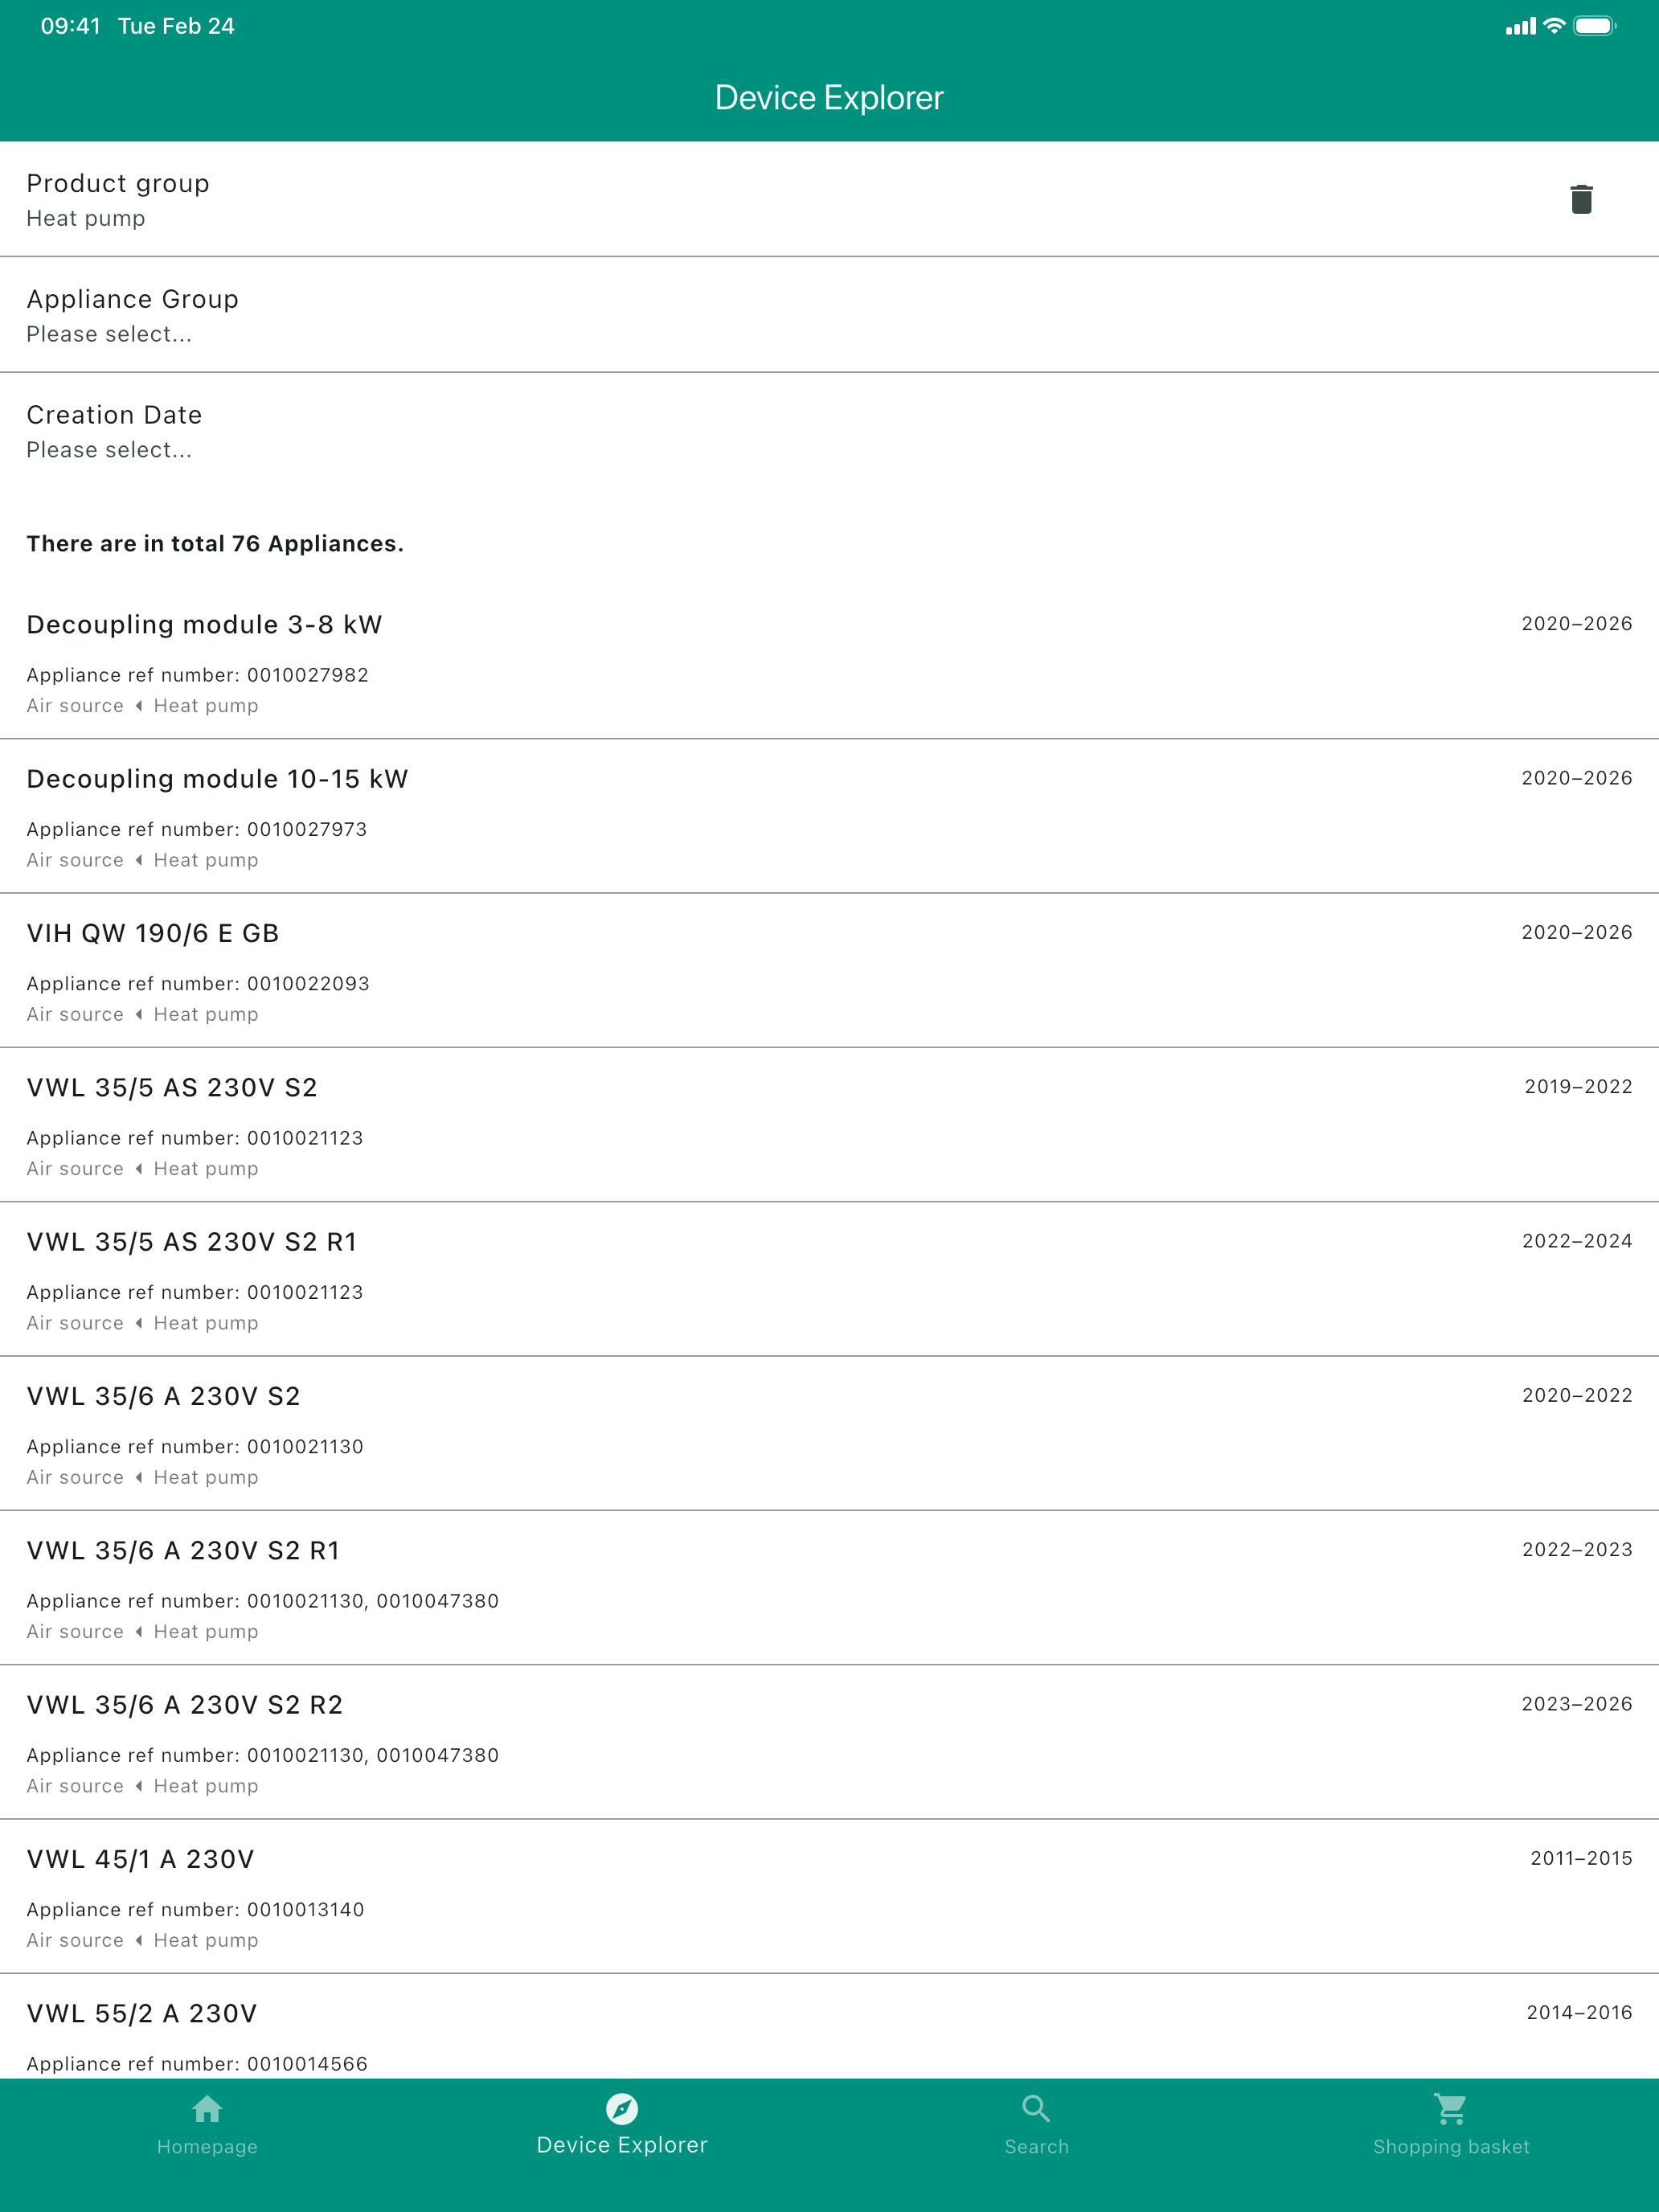
Task: Open the Search magnifier icon
Action: (x=1036, y=2109)
